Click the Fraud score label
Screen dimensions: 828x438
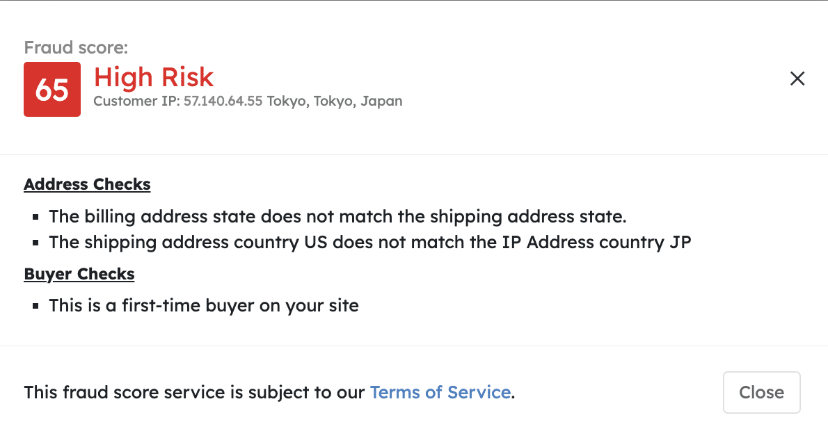(76, 48)
